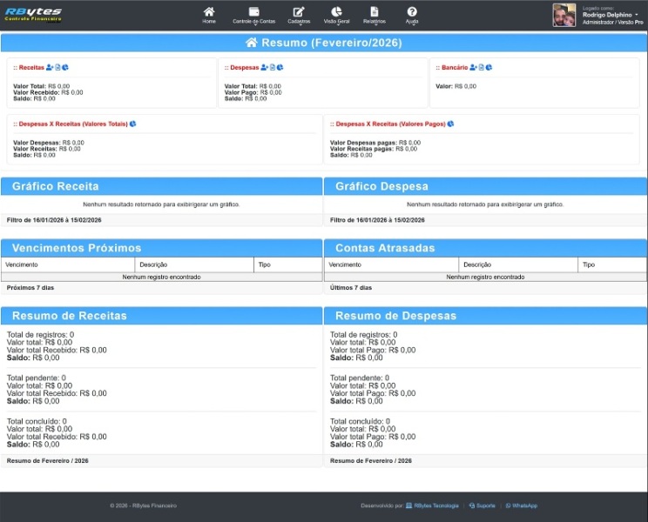Viewport: 648px width, 522px height.
Task: Click the add-user icon beside Receitas
Action: [50, 67]
